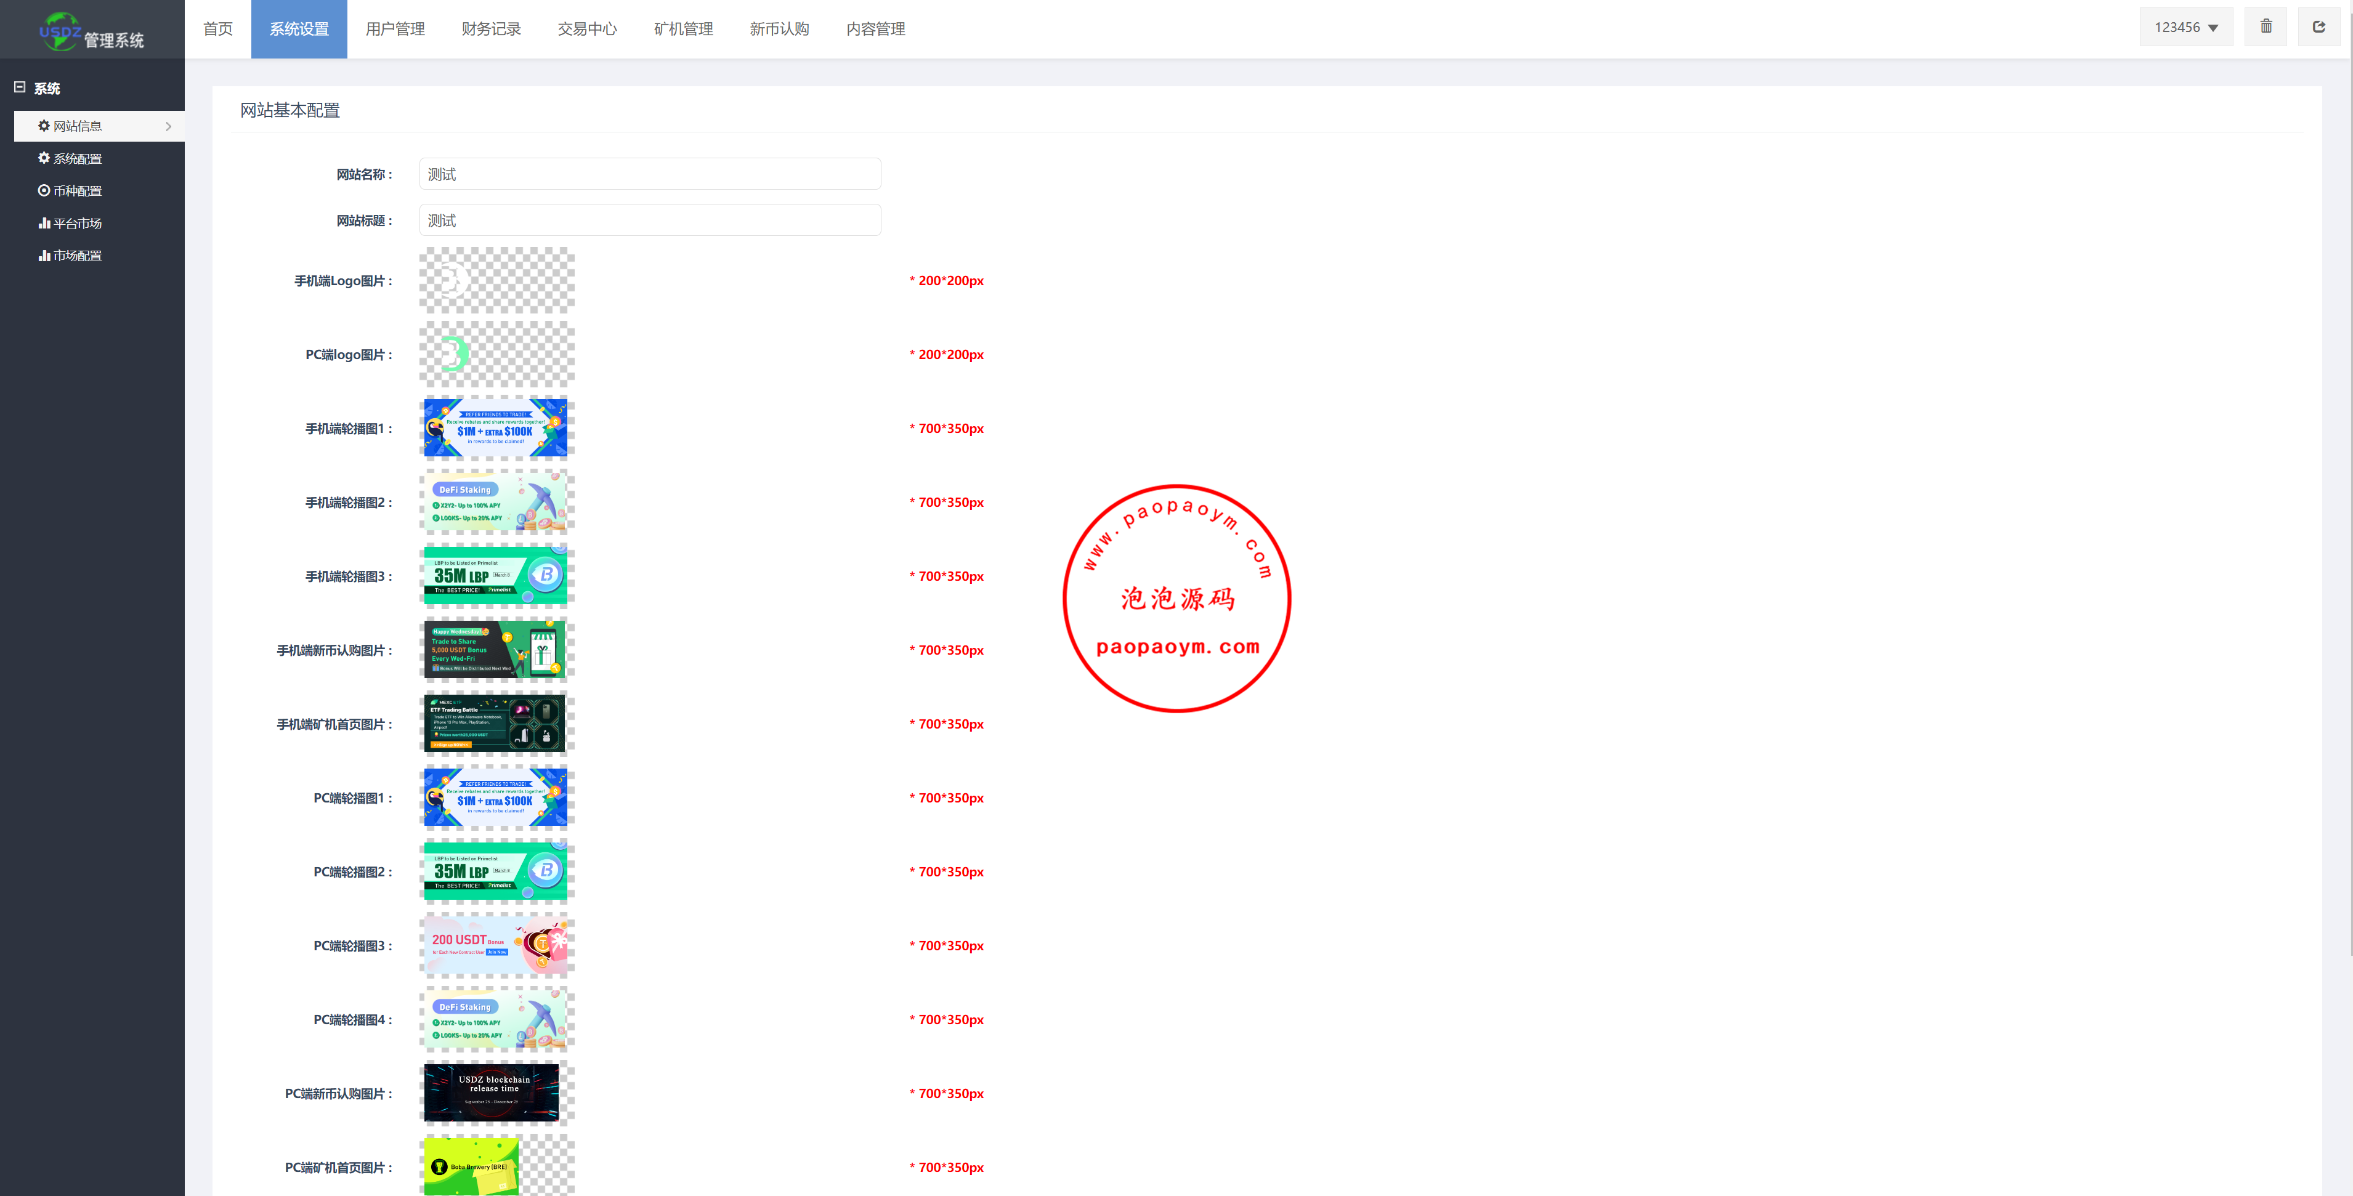2353x1196 pixels.
Task: Click the circle icon beside 币种配置
Action: click(44, 191)
